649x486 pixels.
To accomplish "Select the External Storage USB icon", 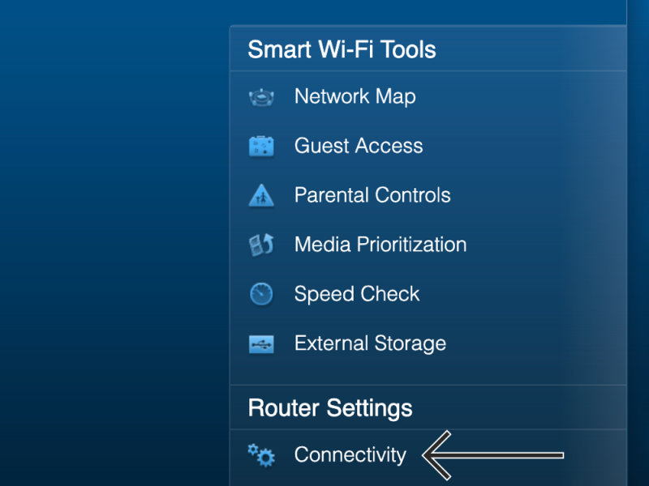I will 261,343.
